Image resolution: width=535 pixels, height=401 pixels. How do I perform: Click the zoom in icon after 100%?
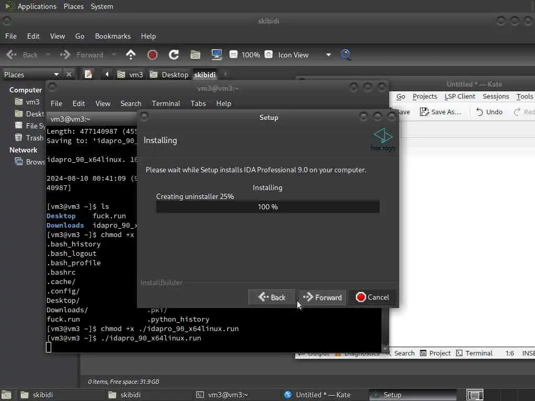coord(269,54)
